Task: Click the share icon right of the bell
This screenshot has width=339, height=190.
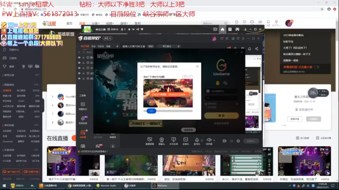Action: pos(257,49)
